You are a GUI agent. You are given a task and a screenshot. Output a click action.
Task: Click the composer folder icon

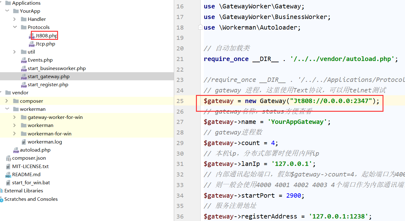coord(16,101)
